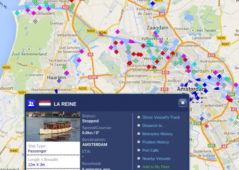The image size is (239, 170).
Task: Click the Passenger ship type value
Action: [x=37, y=151]
